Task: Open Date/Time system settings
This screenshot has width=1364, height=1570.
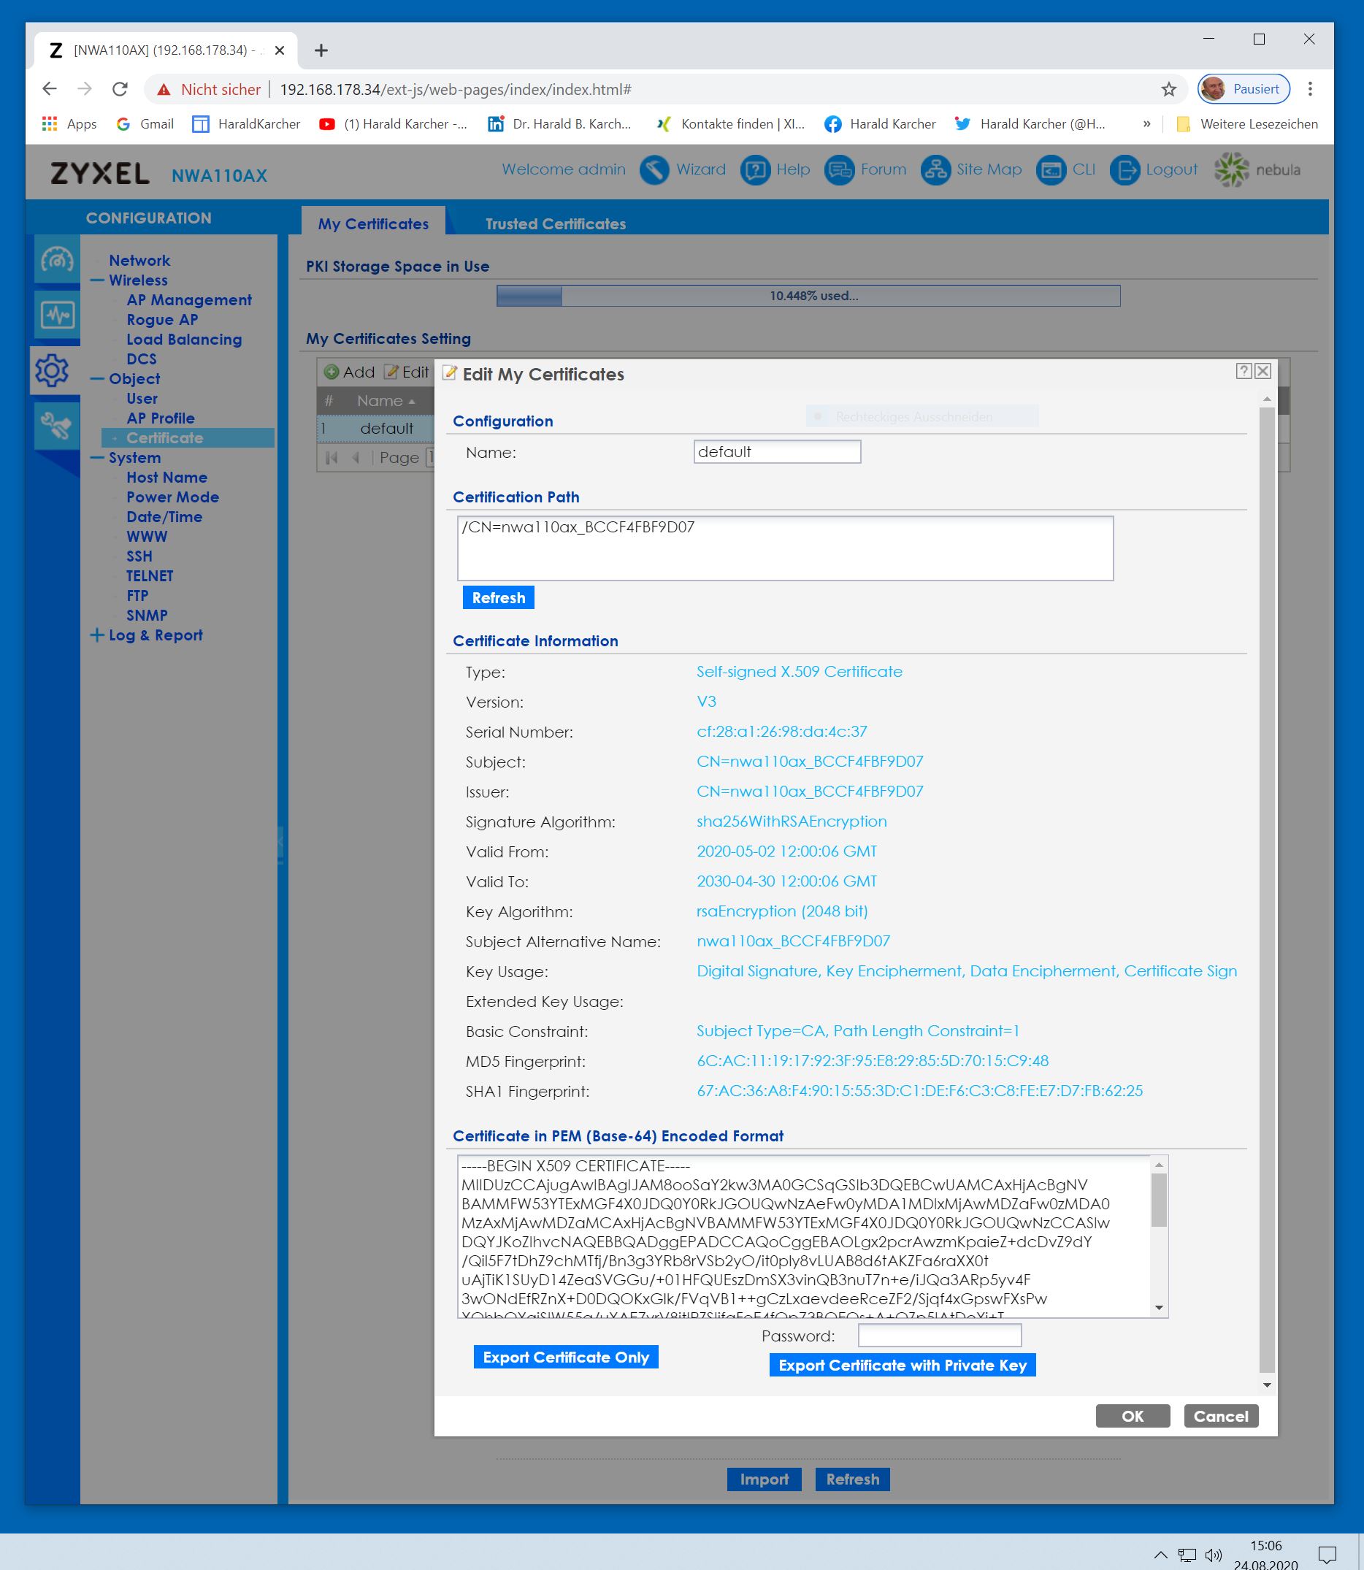Action: [164, 517]
